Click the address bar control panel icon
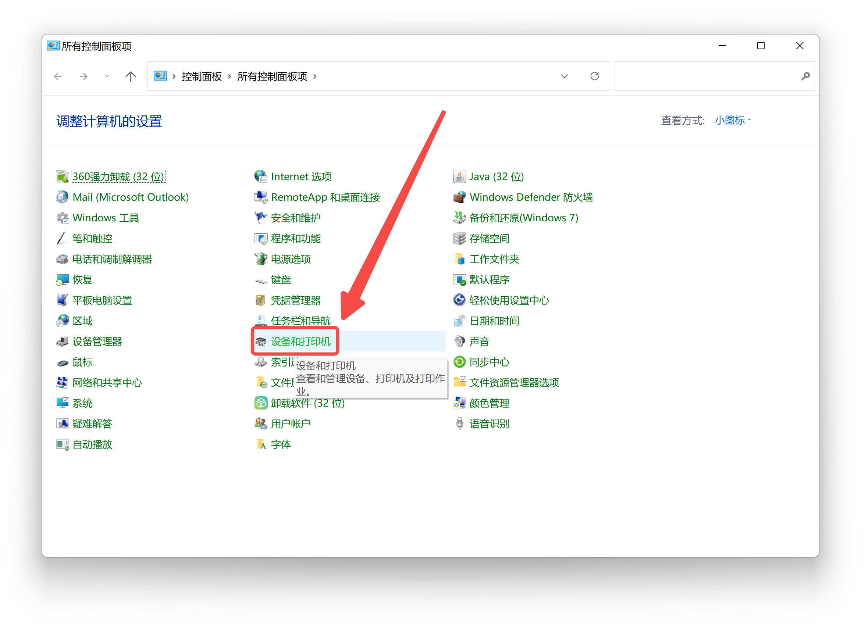Screen dimensions: 865x643 160,76
